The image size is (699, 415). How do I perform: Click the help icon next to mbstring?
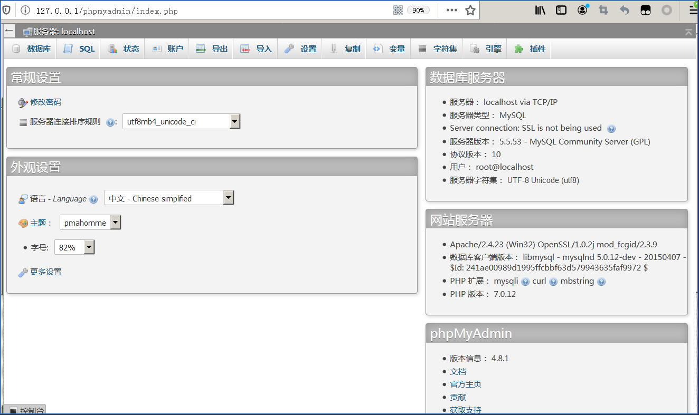tap(601, 282)
